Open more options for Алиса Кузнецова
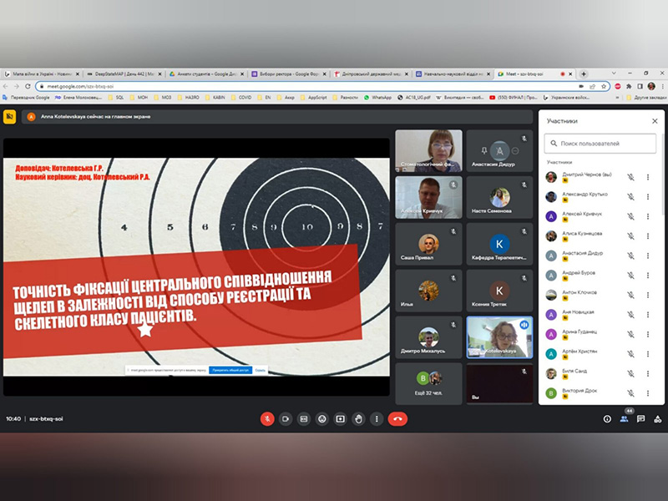668x501 pixels. [648, 236]
